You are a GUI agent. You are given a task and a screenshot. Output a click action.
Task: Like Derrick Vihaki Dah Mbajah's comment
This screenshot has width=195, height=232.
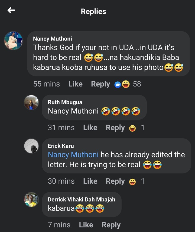(86, 225)
